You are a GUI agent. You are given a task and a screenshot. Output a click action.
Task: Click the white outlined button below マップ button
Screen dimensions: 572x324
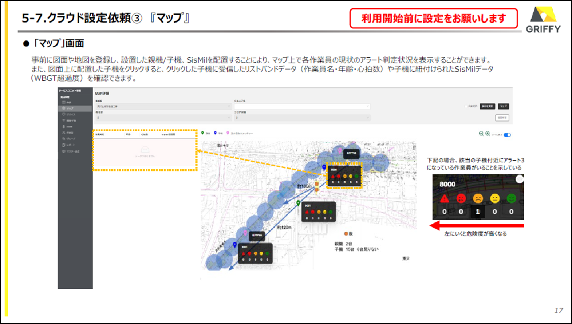[x=502, y=118]
